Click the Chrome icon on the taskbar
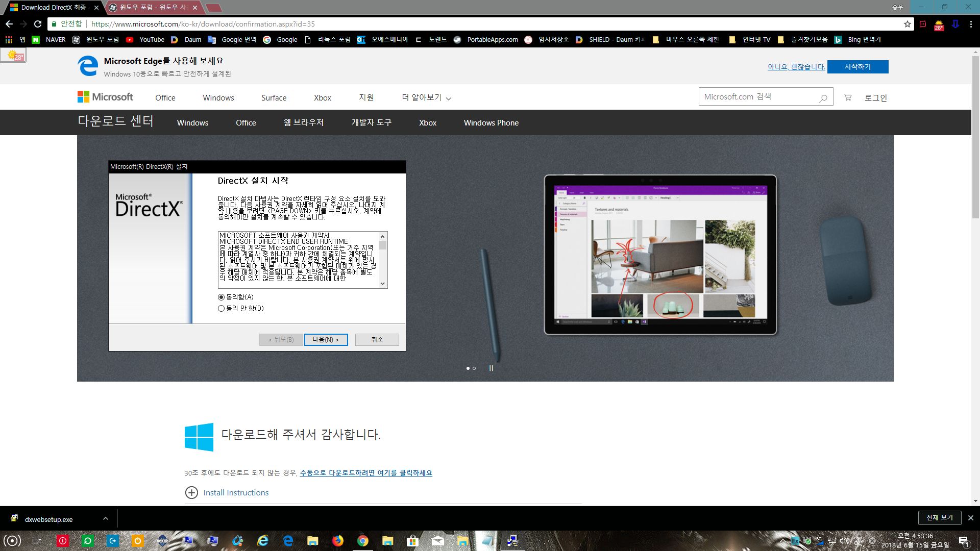The height and width of the screenshot is (551, 980). point(363,540)
